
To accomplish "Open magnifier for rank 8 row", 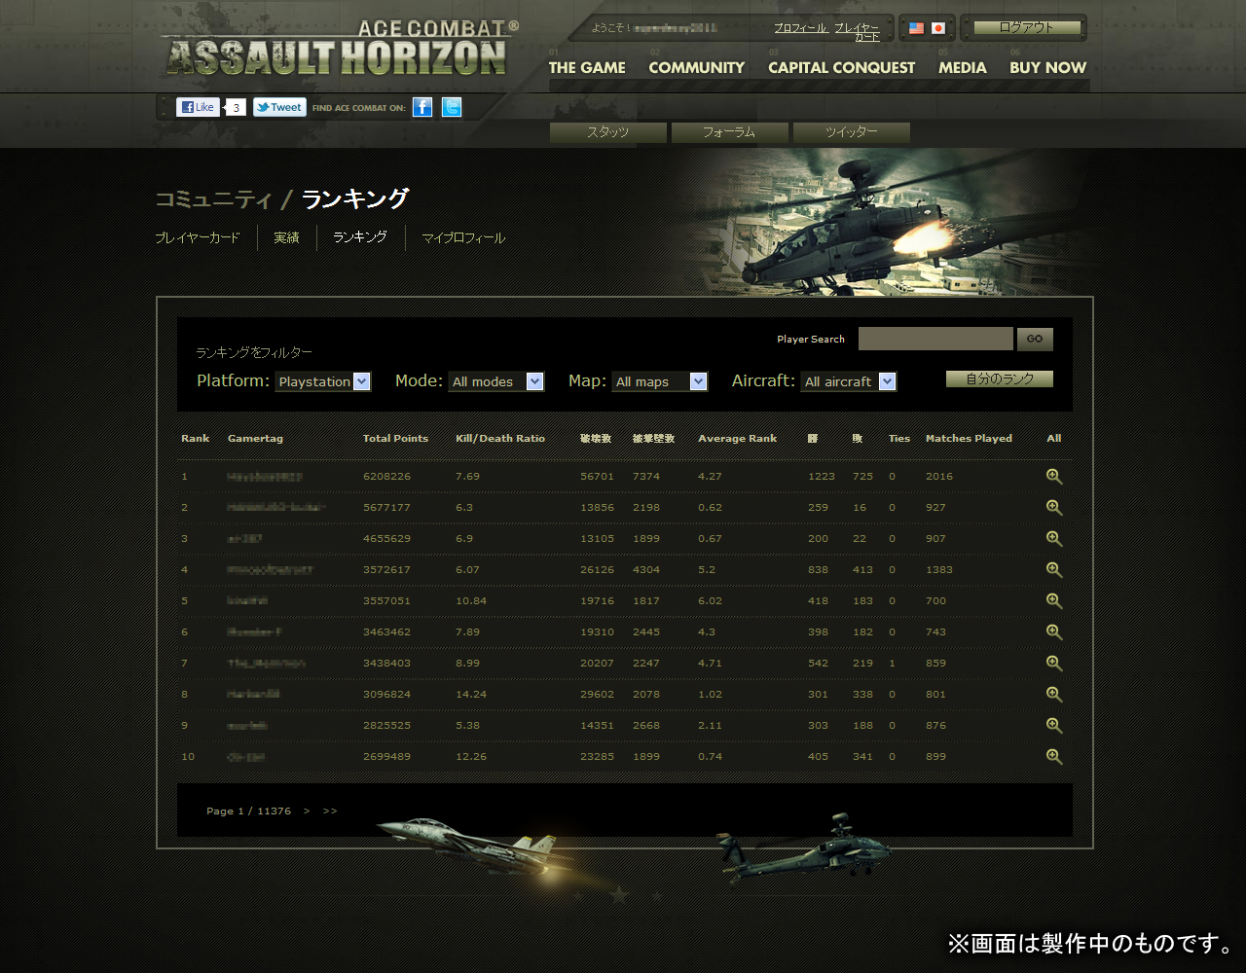I will (1054, 695).
